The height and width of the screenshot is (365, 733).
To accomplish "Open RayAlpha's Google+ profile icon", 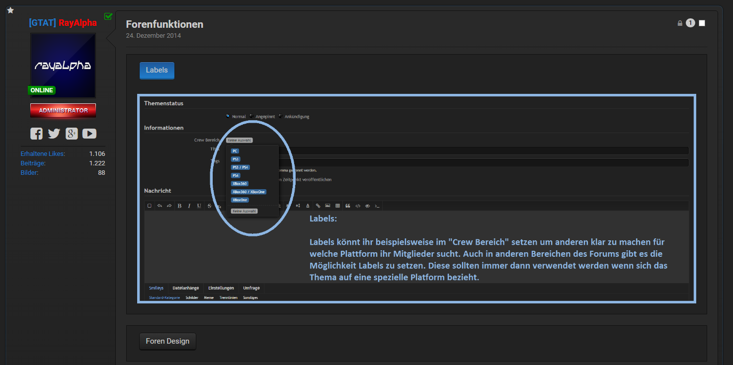I will tap(72, 133).
